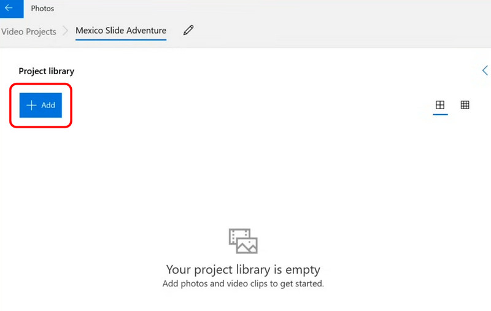Click the blue underline below medium grid icon

tap(440, 115)
